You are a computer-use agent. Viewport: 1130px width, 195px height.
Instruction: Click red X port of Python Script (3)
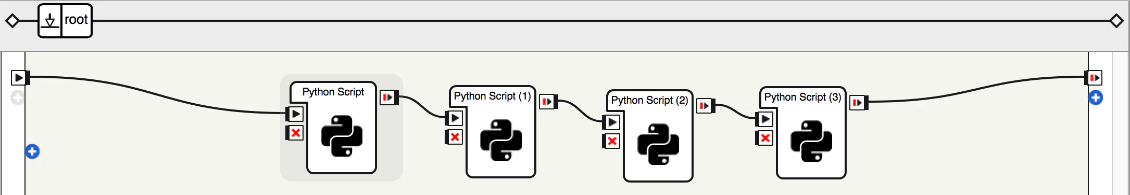point(764,138)
